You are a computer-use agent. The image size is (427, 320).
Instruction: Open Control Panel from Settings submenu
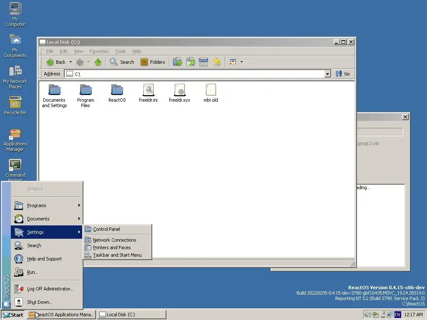tap(117, 229)
